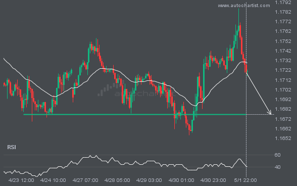Click the RSI indicator label
The width and height of the screenshot is (297, 186).
[x=12, y=147]
